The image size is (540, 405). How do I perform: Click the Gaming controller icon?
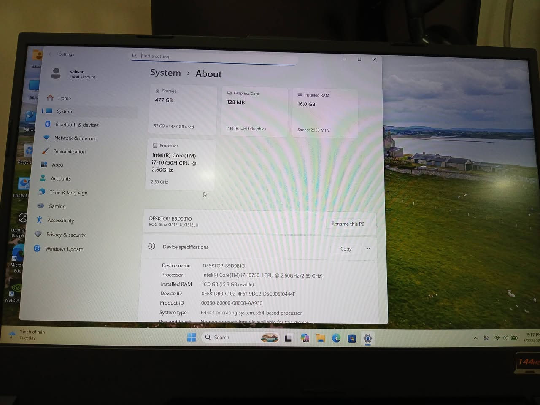(x=40, y=206)
